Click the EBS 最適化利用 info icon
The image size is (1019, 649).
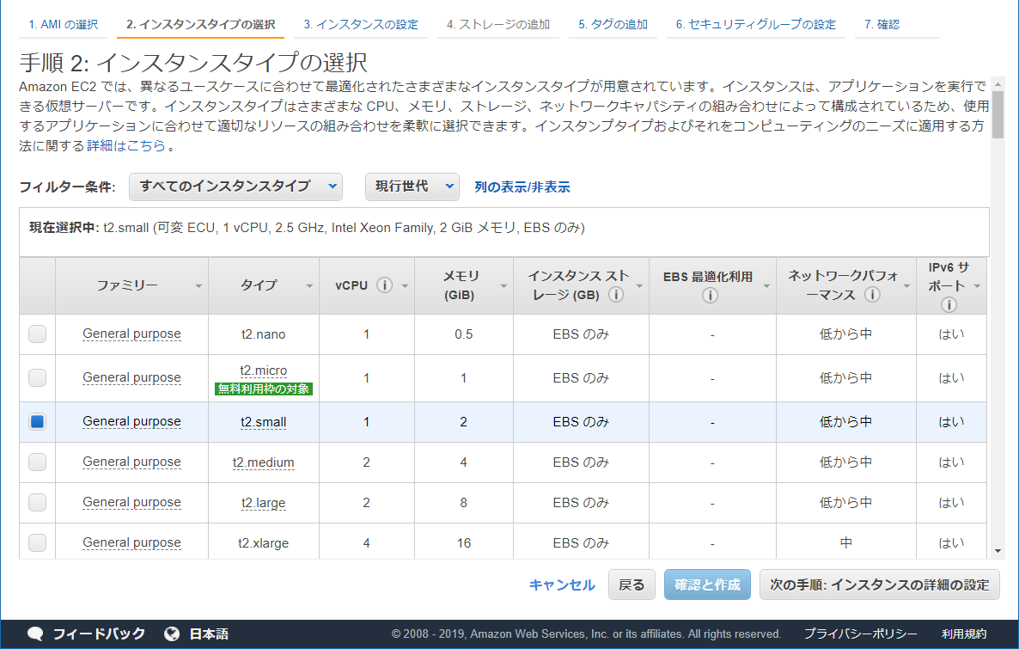point(710,296)
